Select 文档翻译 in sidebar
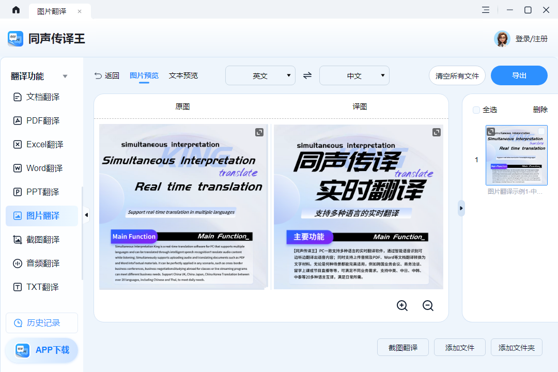 42,97
